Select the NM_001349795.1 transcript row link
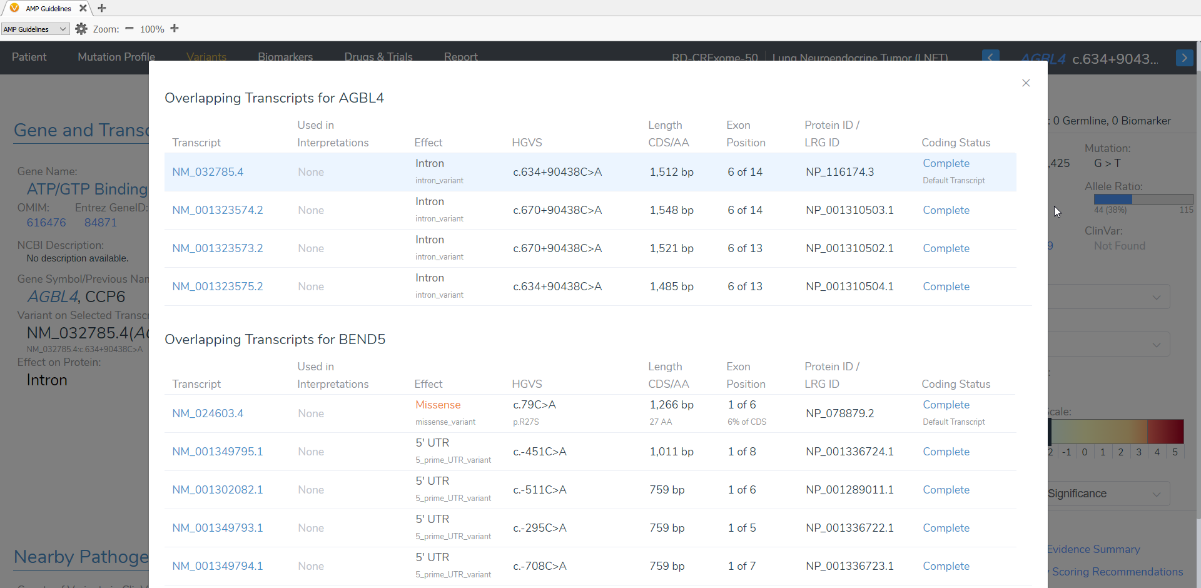This screenshot has height=588, width=1201. [218, 452]
